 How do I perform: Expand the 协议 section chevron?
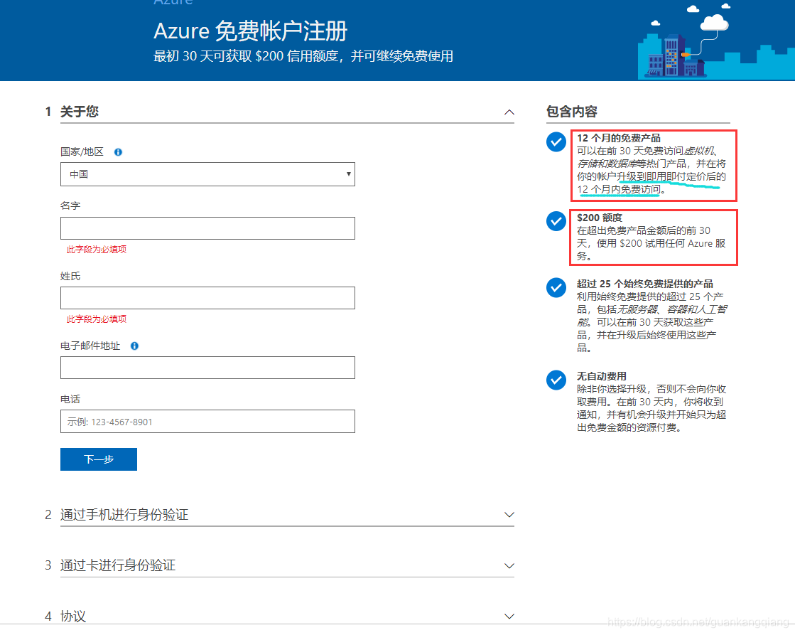coord(509,617)
